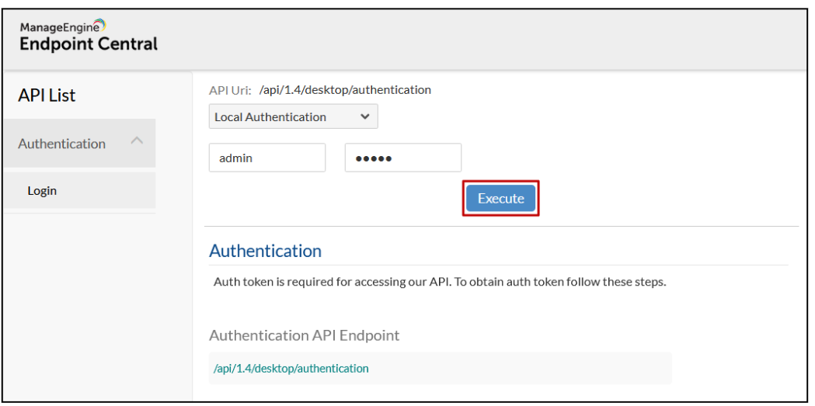Click the Auth token is required description
815x406 pixels.
440,283
